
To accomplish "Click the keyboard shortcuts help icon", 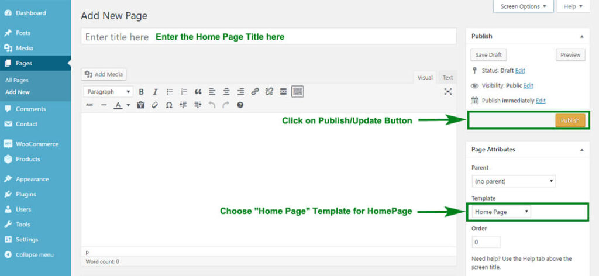I will tap(240, 105).
